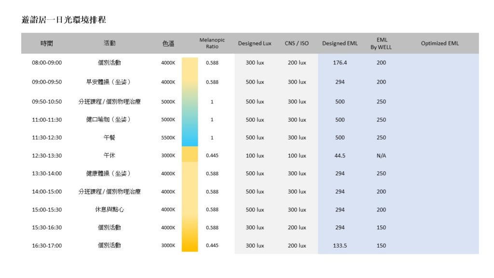The image size is (494, 278).
Task: Click the EML By WELL header
Action: point(382,43)
